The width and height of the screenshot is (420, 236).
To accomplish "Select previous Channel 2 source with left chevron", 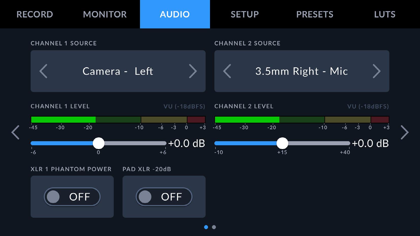I will tap(227, 71).
